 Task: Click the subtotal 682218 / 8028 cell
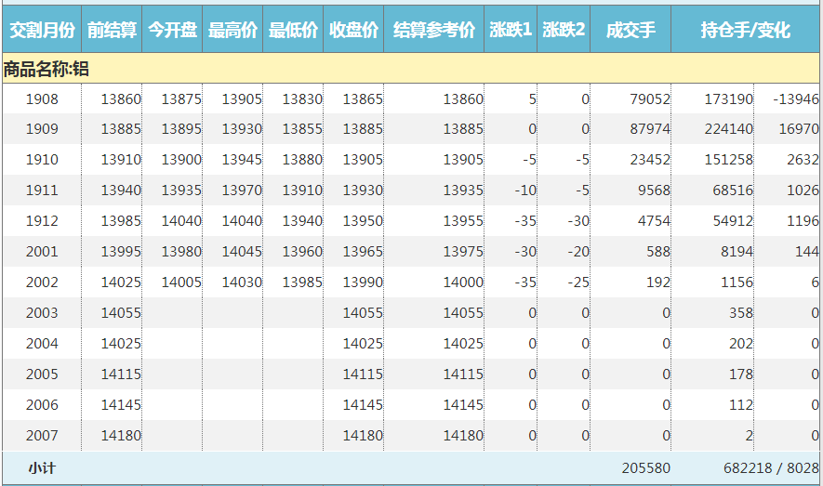tap(770, 468)
